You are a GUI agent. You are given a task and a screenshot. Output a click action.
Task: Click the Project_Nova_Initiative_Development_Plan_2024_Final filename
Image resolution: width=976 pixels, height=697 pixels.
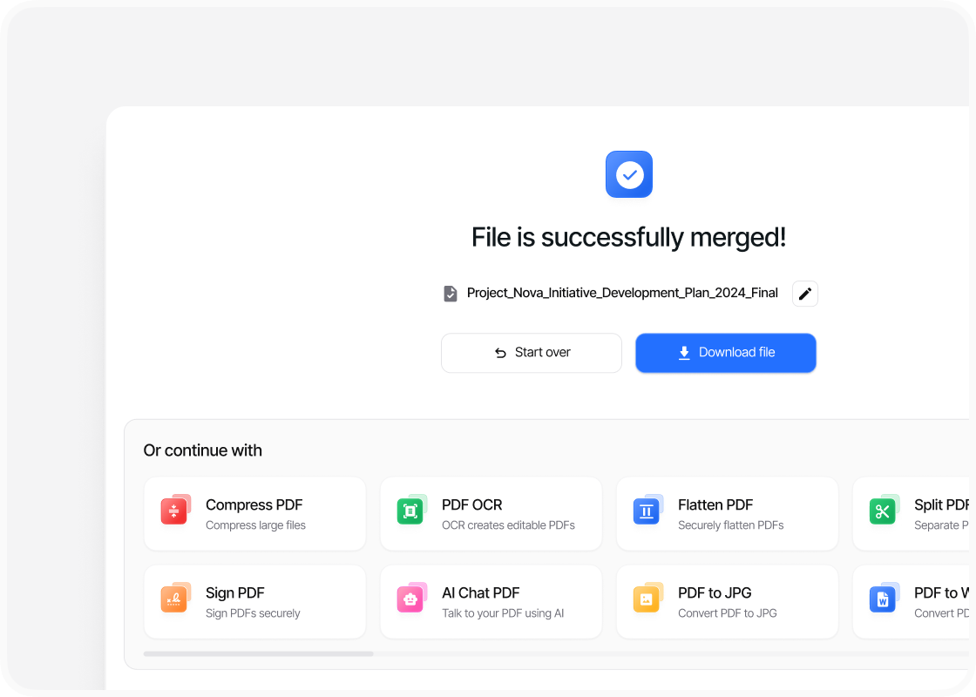coord(622,293)
